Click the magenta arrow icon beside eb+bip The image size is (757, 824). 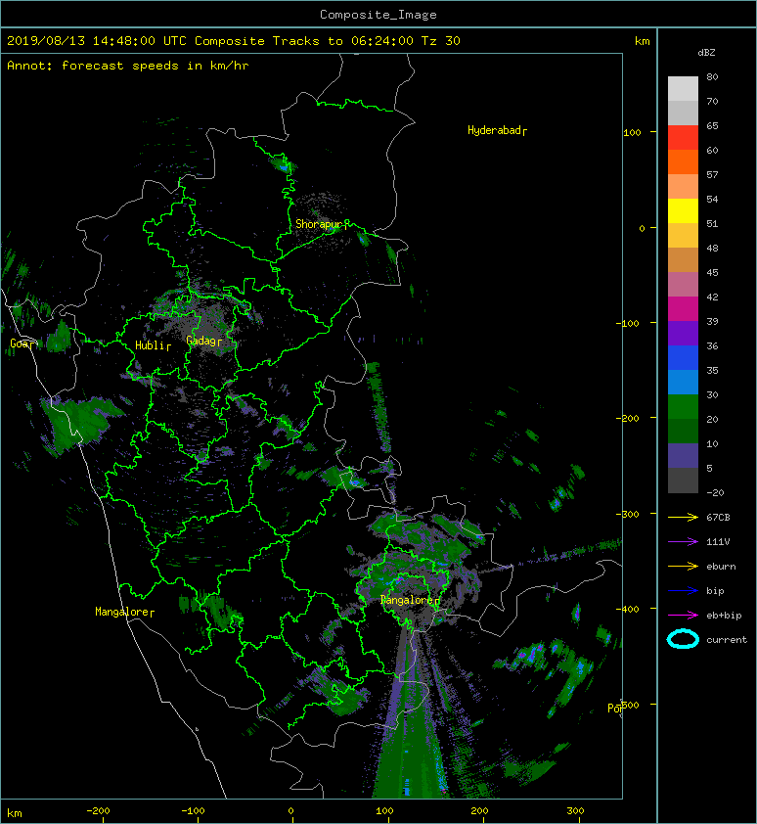[x=683, y=615]
